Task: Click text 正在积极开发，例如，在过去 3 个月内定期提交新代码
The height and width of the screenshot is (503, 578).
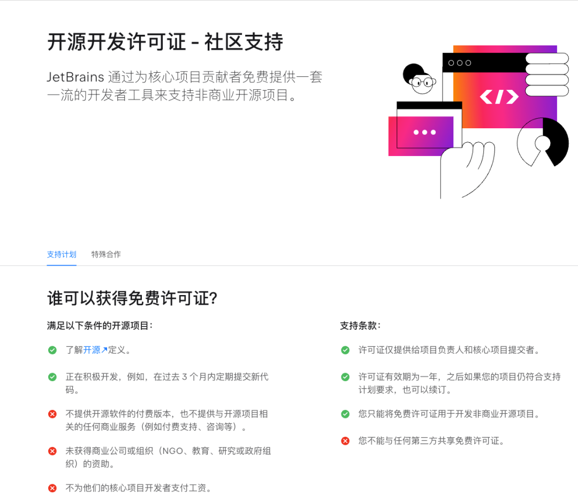Action: click(167, 383)
